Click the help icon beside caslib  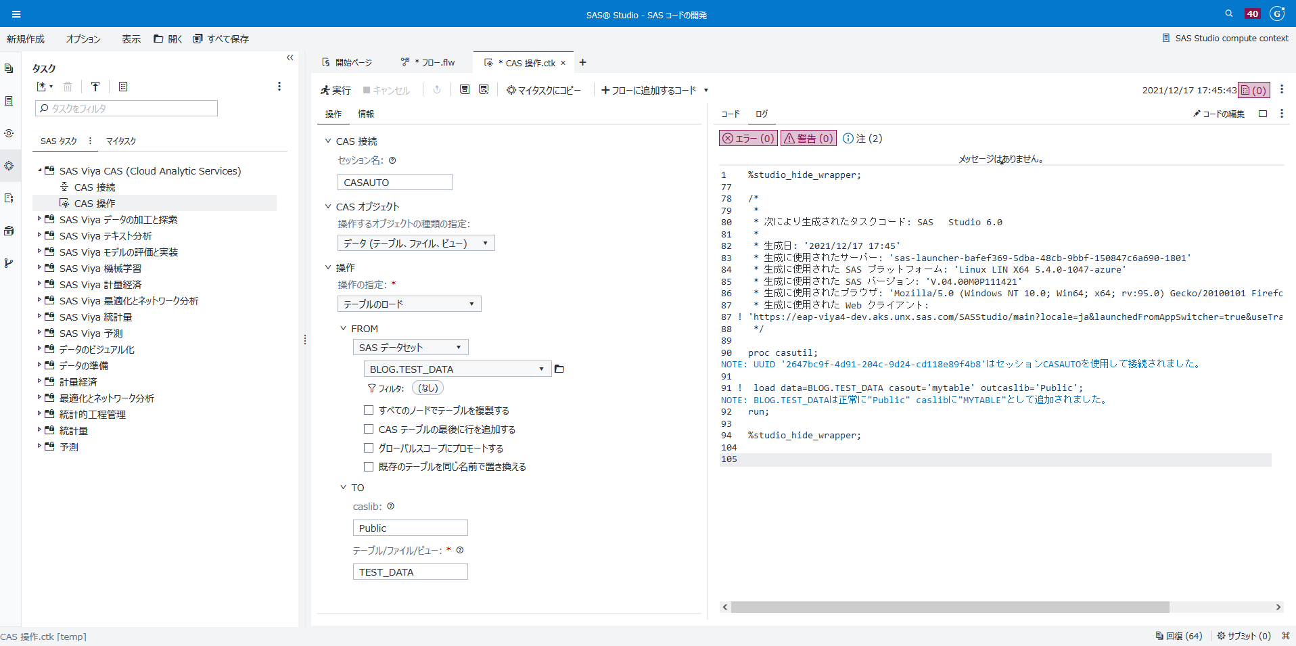coord(390,506)
